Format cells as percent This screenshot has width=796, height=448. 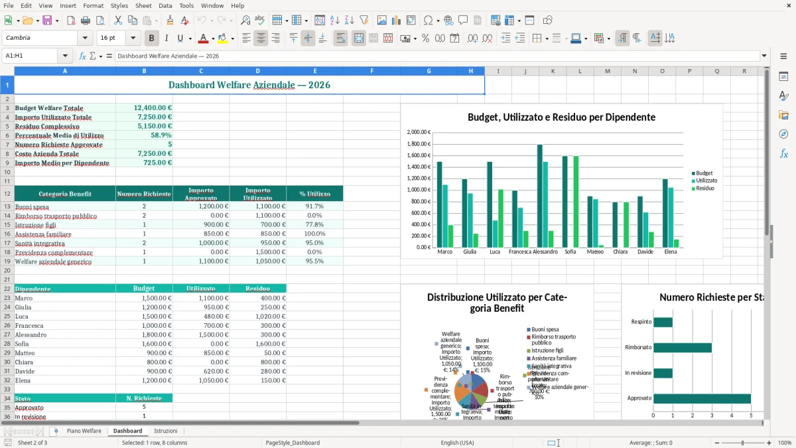coord(425,38)
